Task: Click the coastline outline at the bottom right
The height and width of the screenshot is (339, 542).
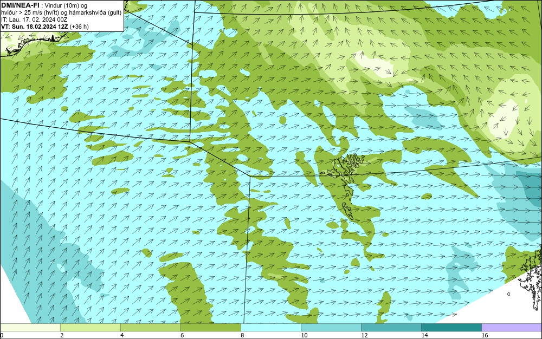Action: point(530,279)
